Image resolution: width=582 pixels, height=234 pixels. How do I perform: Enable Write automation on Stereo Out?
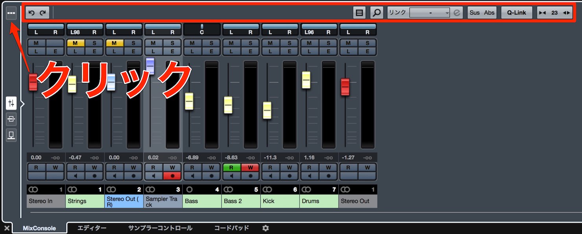tap(367, 168)
